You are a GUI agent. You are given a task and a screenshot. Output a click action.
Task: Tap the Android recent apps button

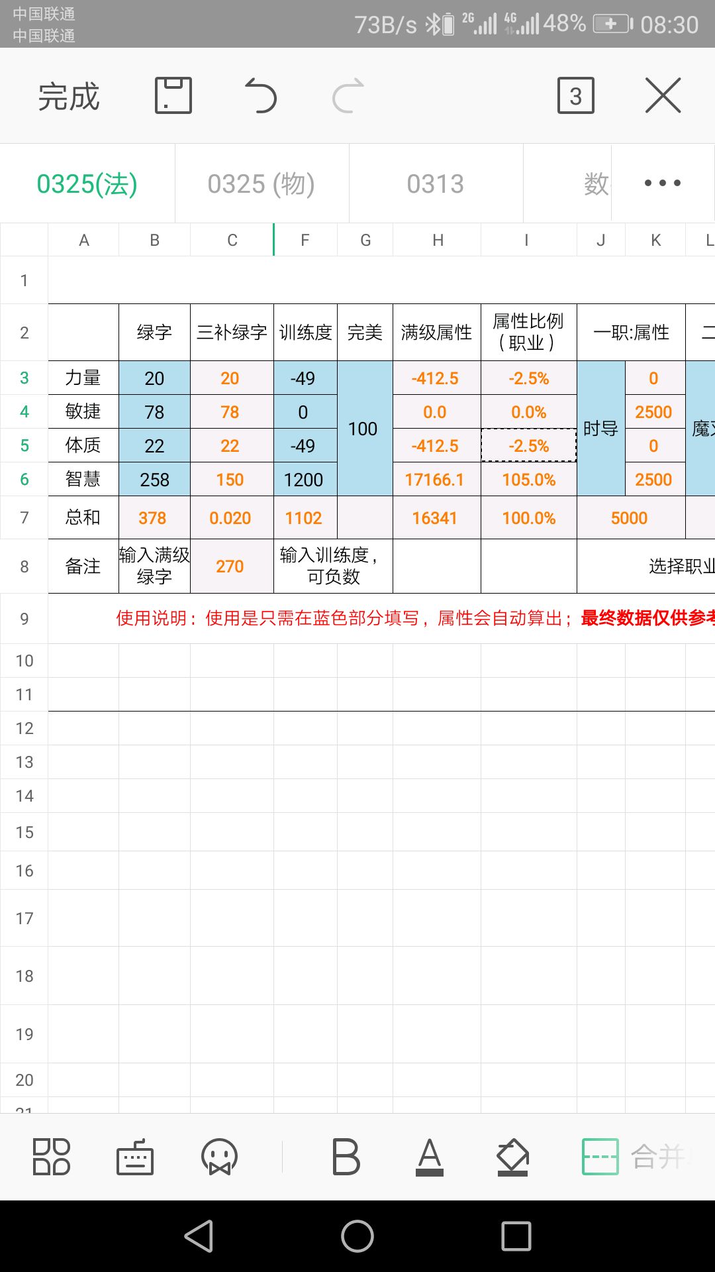(x=516, y=1236)
